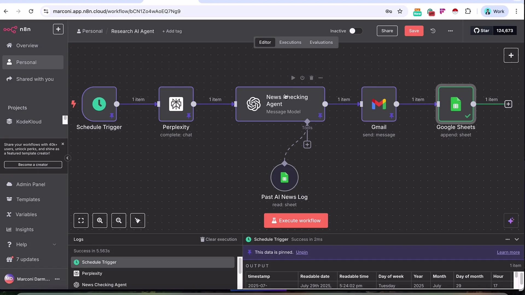Image resolution: width=525 pixels, height=295 pixels.
Task: Unpin the pinned data
Action: pyautogui.click(x=302, y=252)
